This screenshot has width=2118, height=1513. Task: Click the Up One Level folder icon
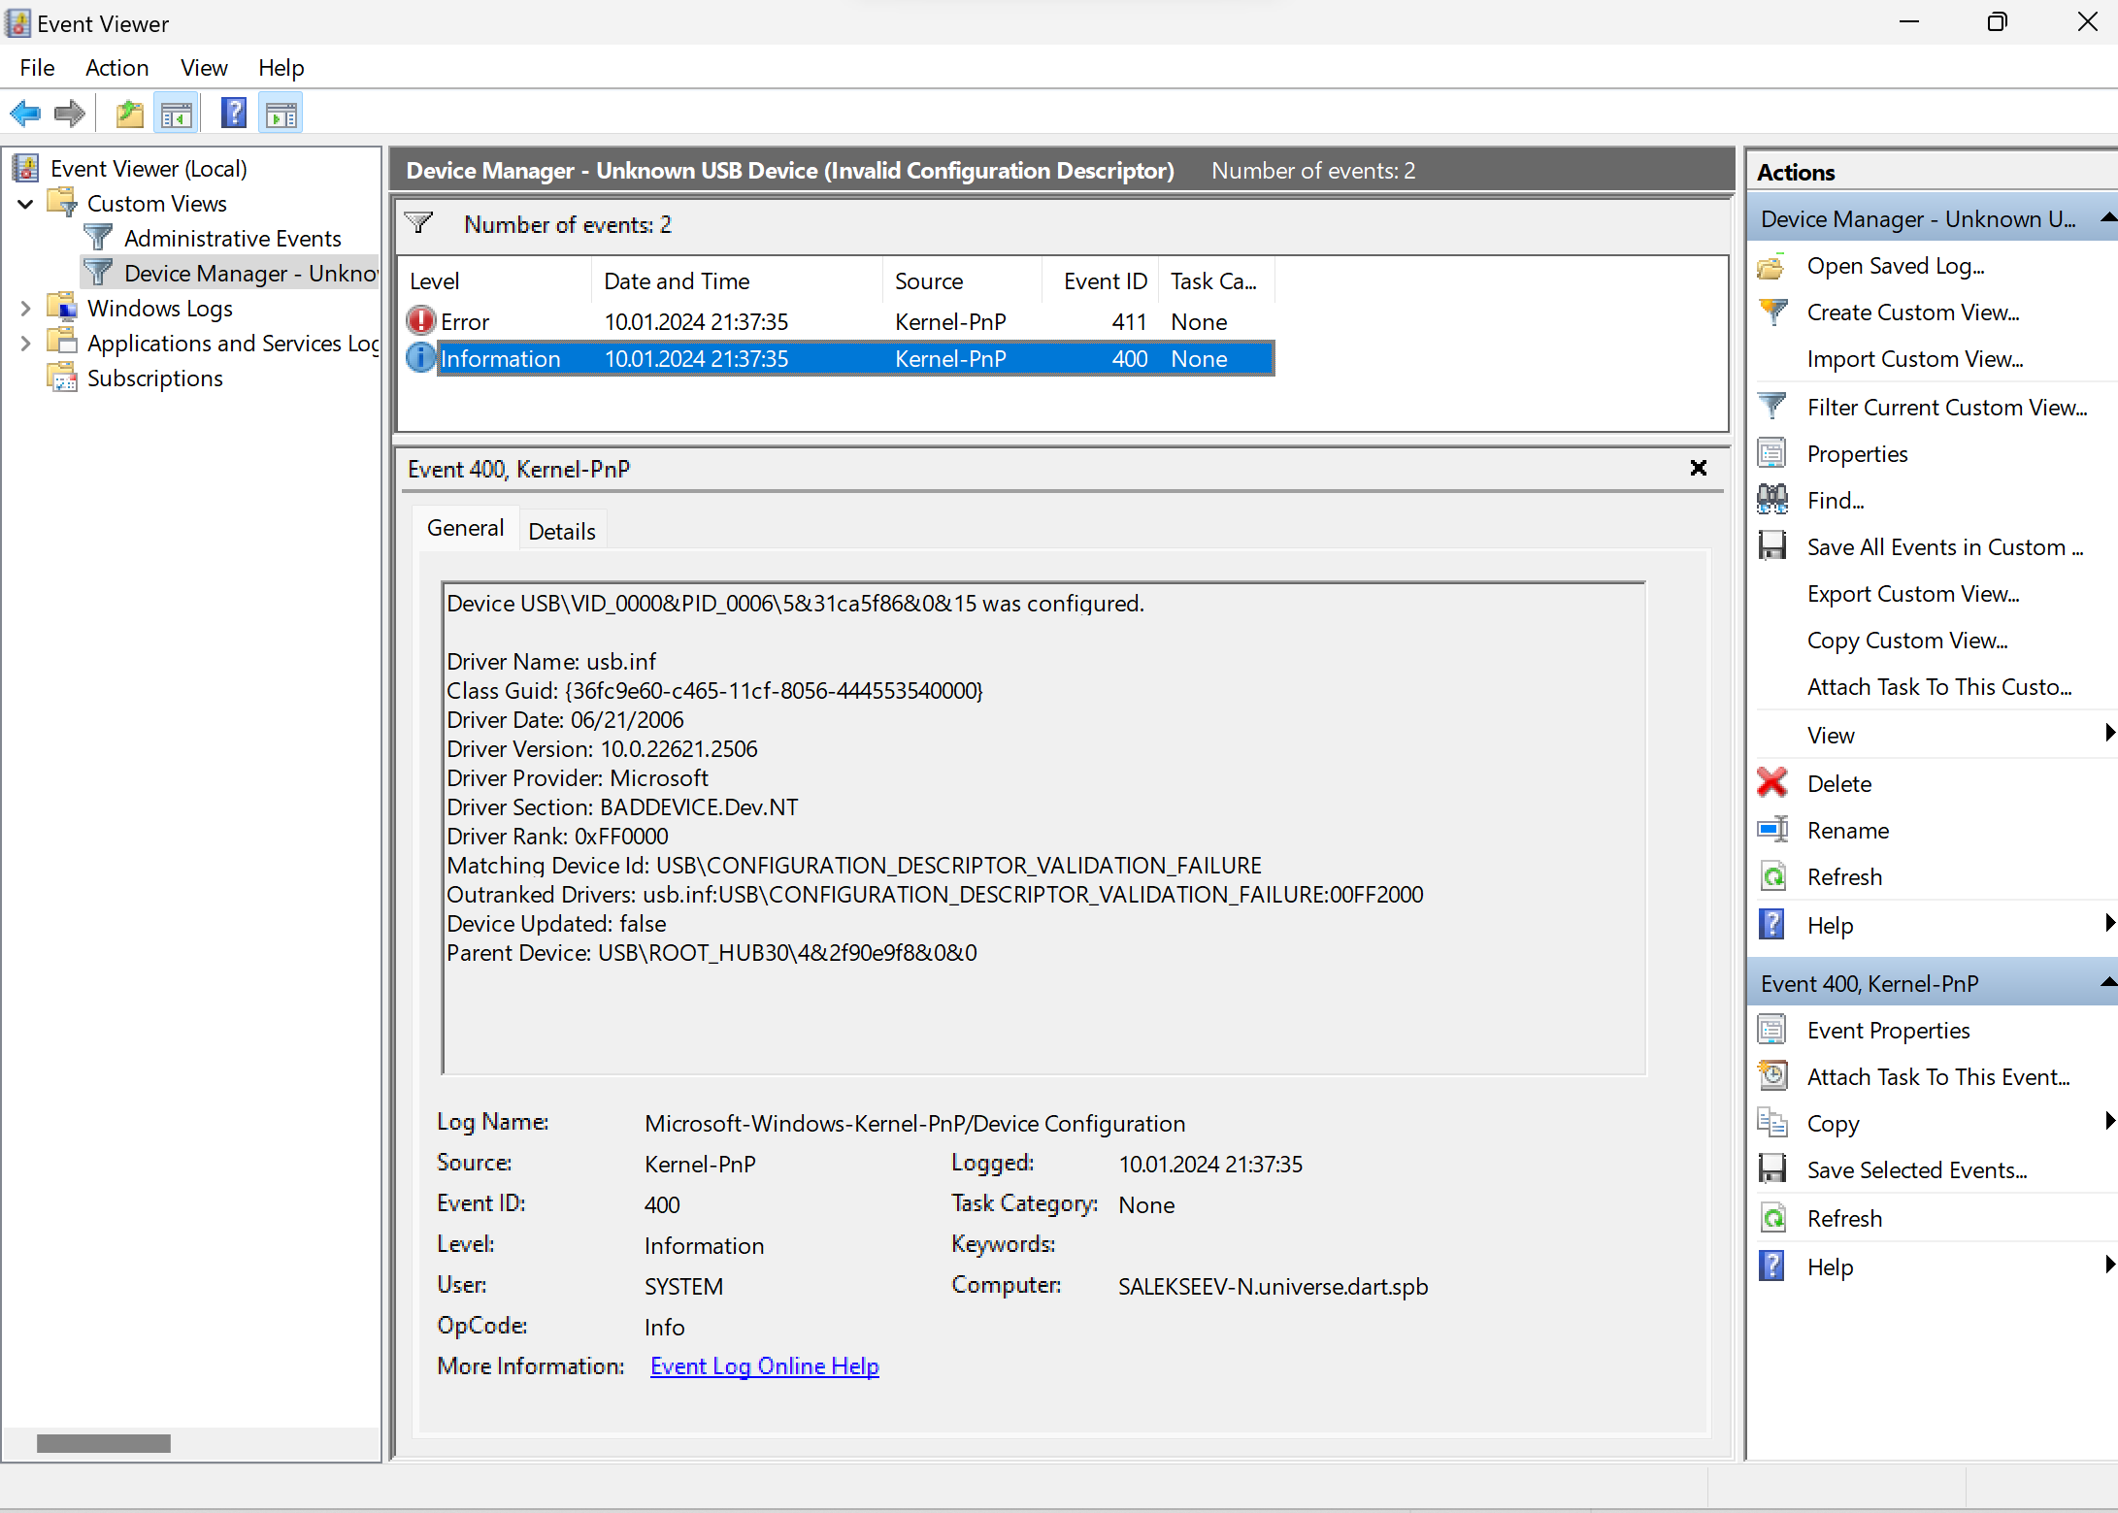click(x=129, y=115)
